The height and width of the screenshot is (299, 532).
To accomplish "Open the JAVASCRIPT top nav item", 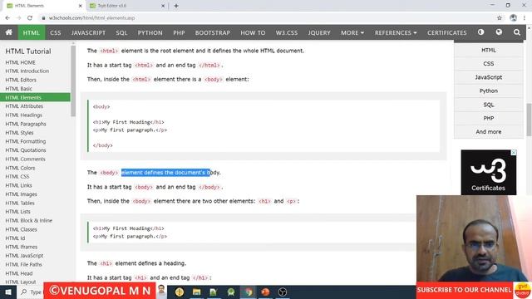I will [x=88, y=33].
